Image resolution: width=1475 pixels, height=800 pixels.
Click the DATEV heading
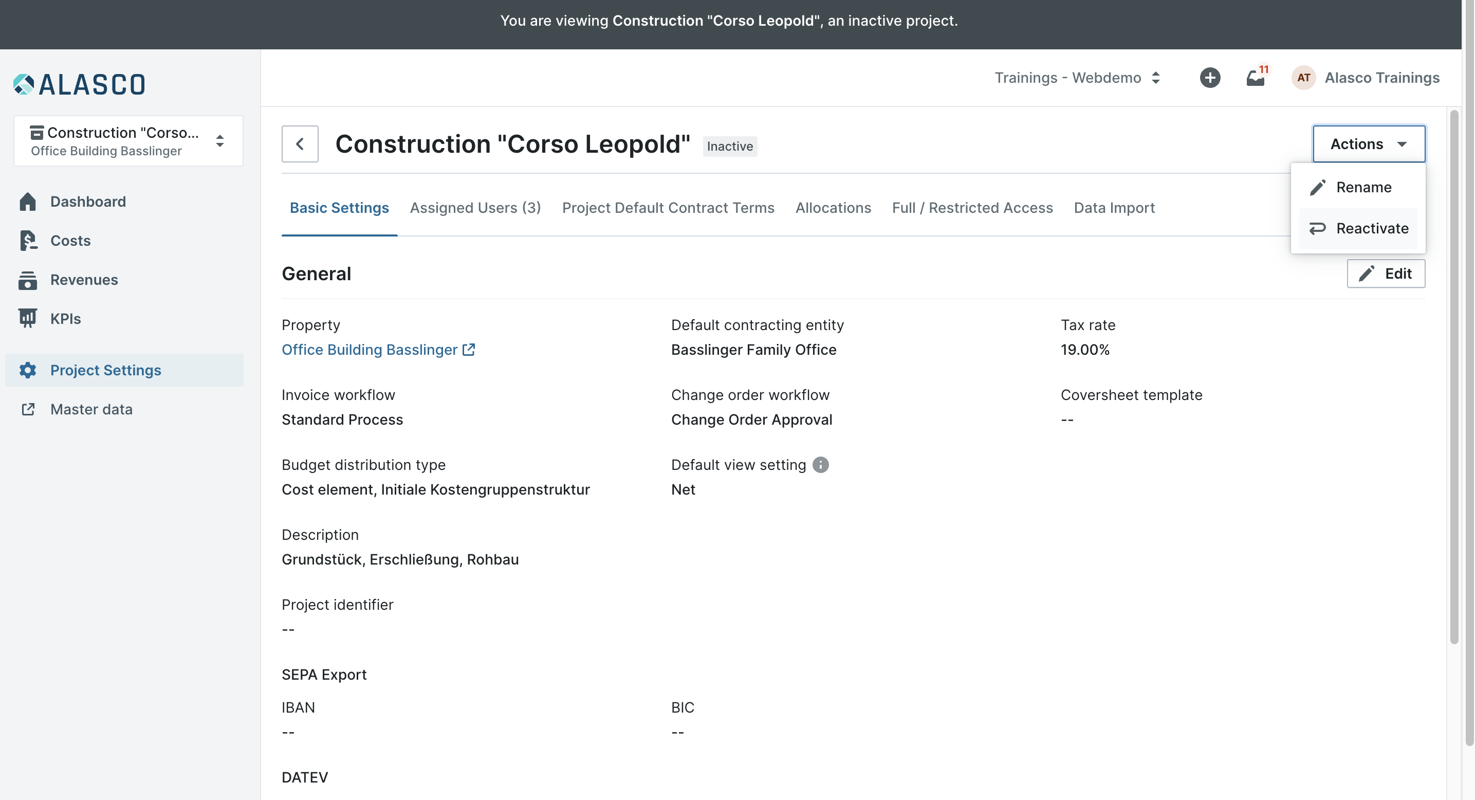tap(305, 777)
